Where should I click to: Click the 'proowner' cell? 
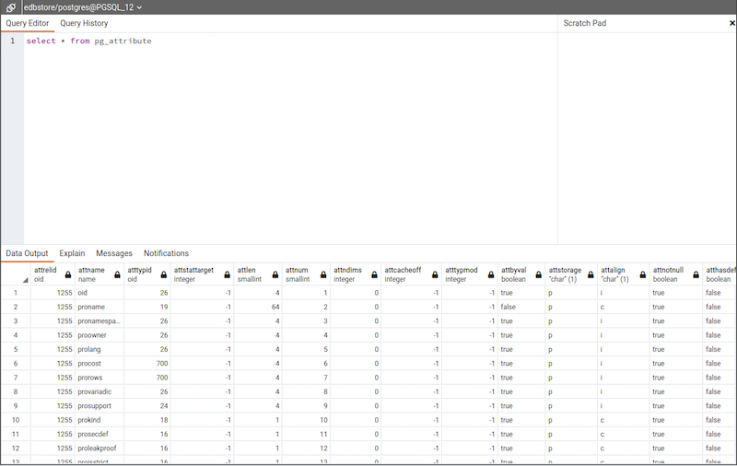tap(99, 335)
